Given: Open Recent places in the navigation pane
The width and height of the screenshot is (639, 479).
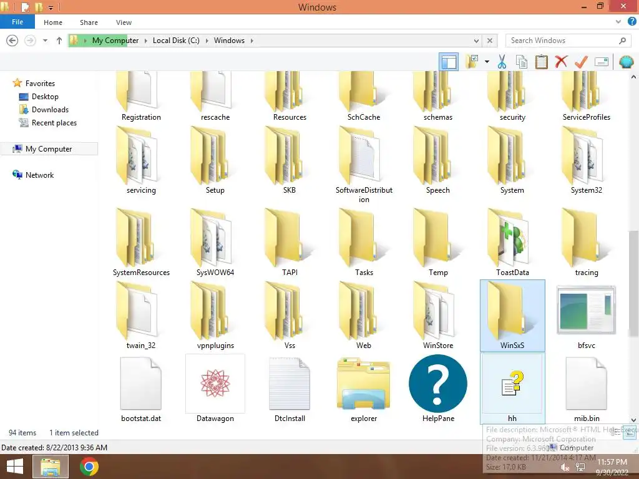Looking at the screenshot, I should 48,123.
